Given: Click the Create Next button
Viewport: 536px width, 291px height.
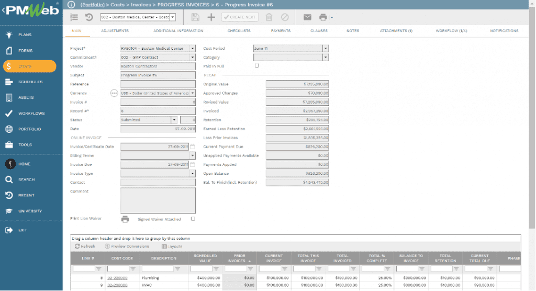Looking at the screenshot, I should tap(240, 17).
